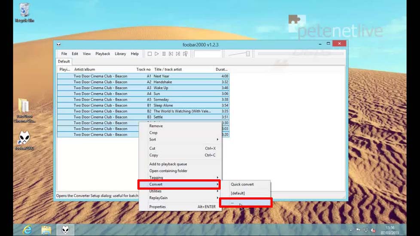The image size is (420, 236).
Task: Click the Stop playback button
Action: 149,54
